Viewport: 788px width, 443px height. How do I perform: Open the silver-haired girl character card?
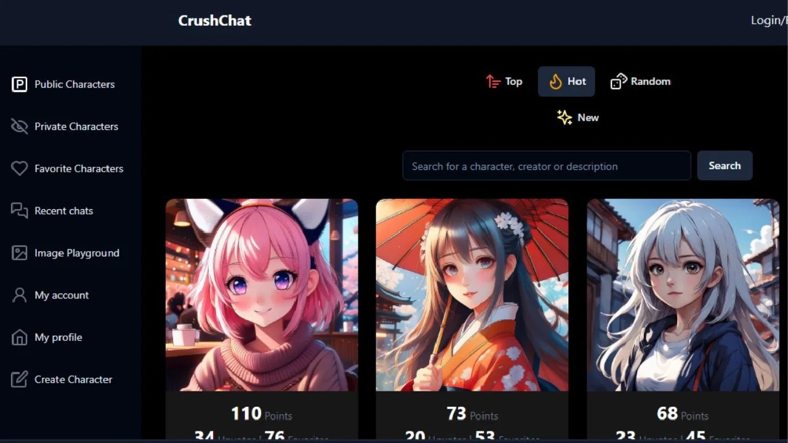(x=683, y=295)
